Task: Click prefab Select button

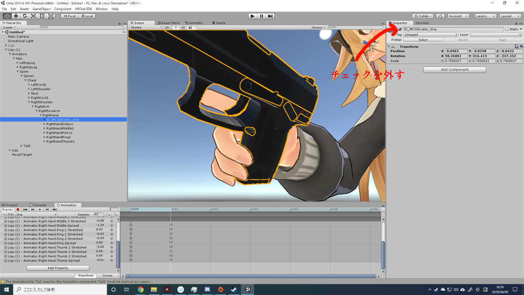Action: click(x=423, y=40)
